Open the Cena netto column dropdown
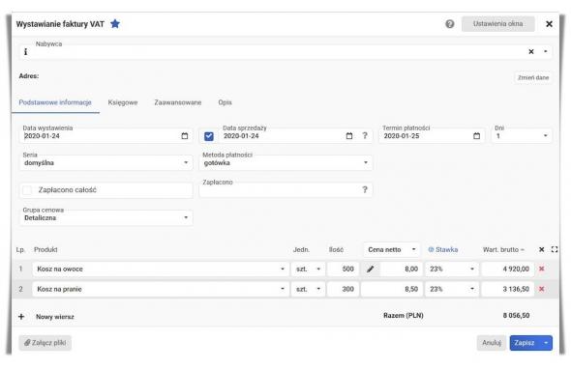571x369 pixels. pyautogui.click(x=413, y=249)
